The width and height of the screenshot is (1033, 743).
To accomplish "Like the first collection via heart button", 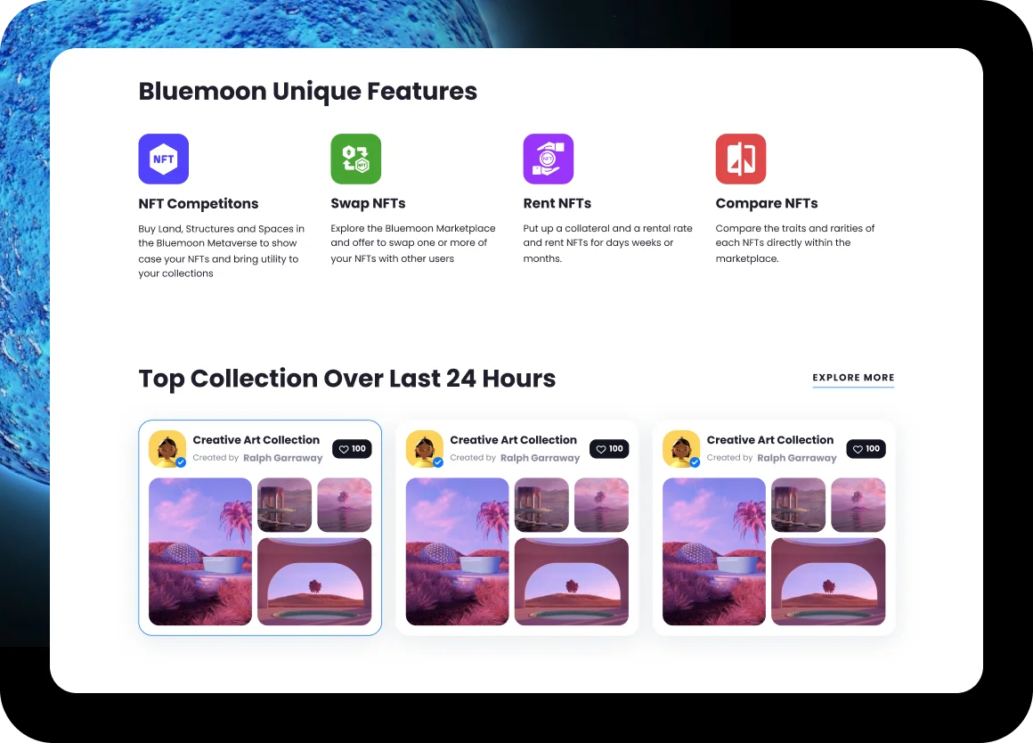I will [x=352, y=449].
